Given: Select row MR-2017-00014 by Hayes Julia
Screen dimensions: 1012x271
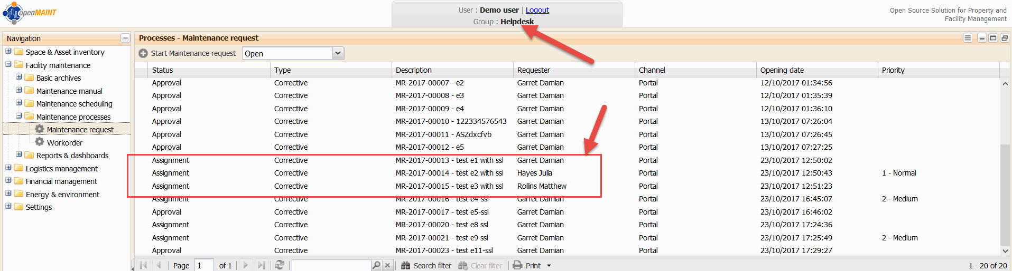Looking at the screenshot, I should (449, 173).
